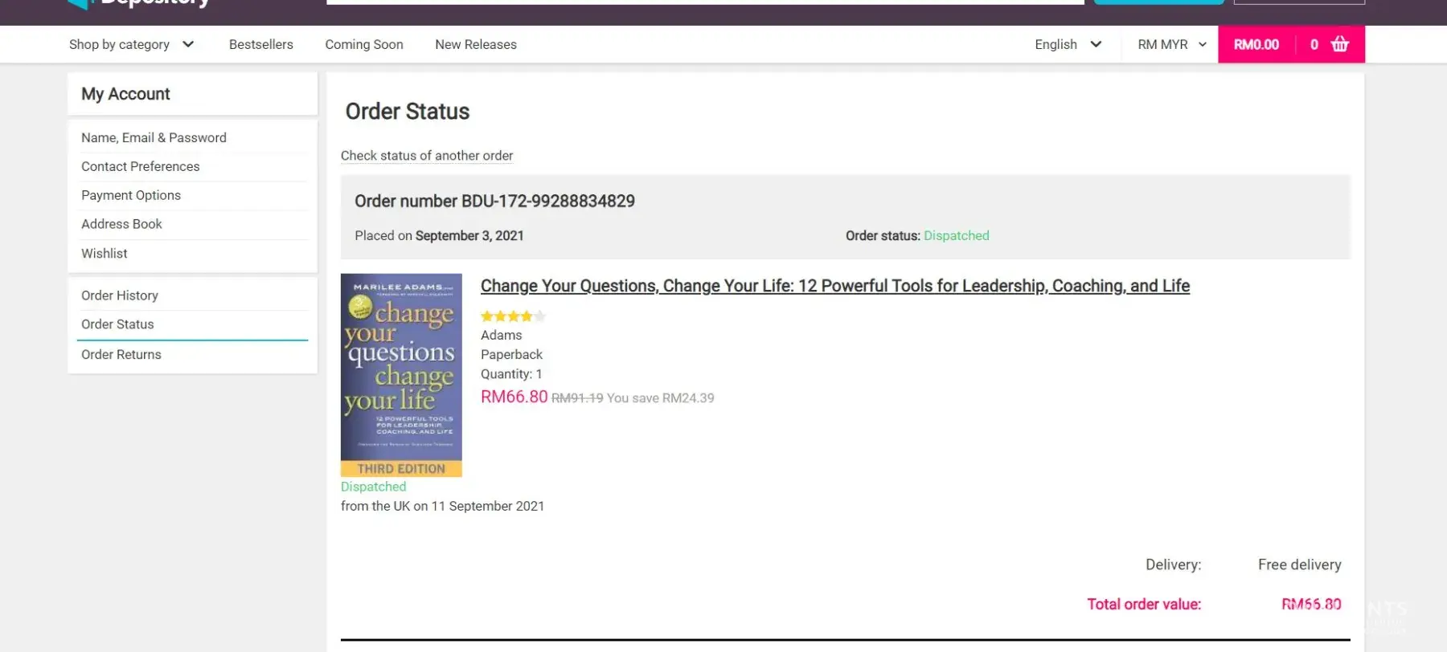Go to the Bestsellers page
Image resolution: width=1447 pixels, height=652 pixels.
[x=260, y=44]
